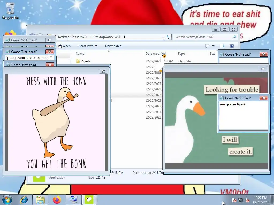Click the File folder type of Assets
The width and height of the screenshot is (274, 205).
pos(185,61)
